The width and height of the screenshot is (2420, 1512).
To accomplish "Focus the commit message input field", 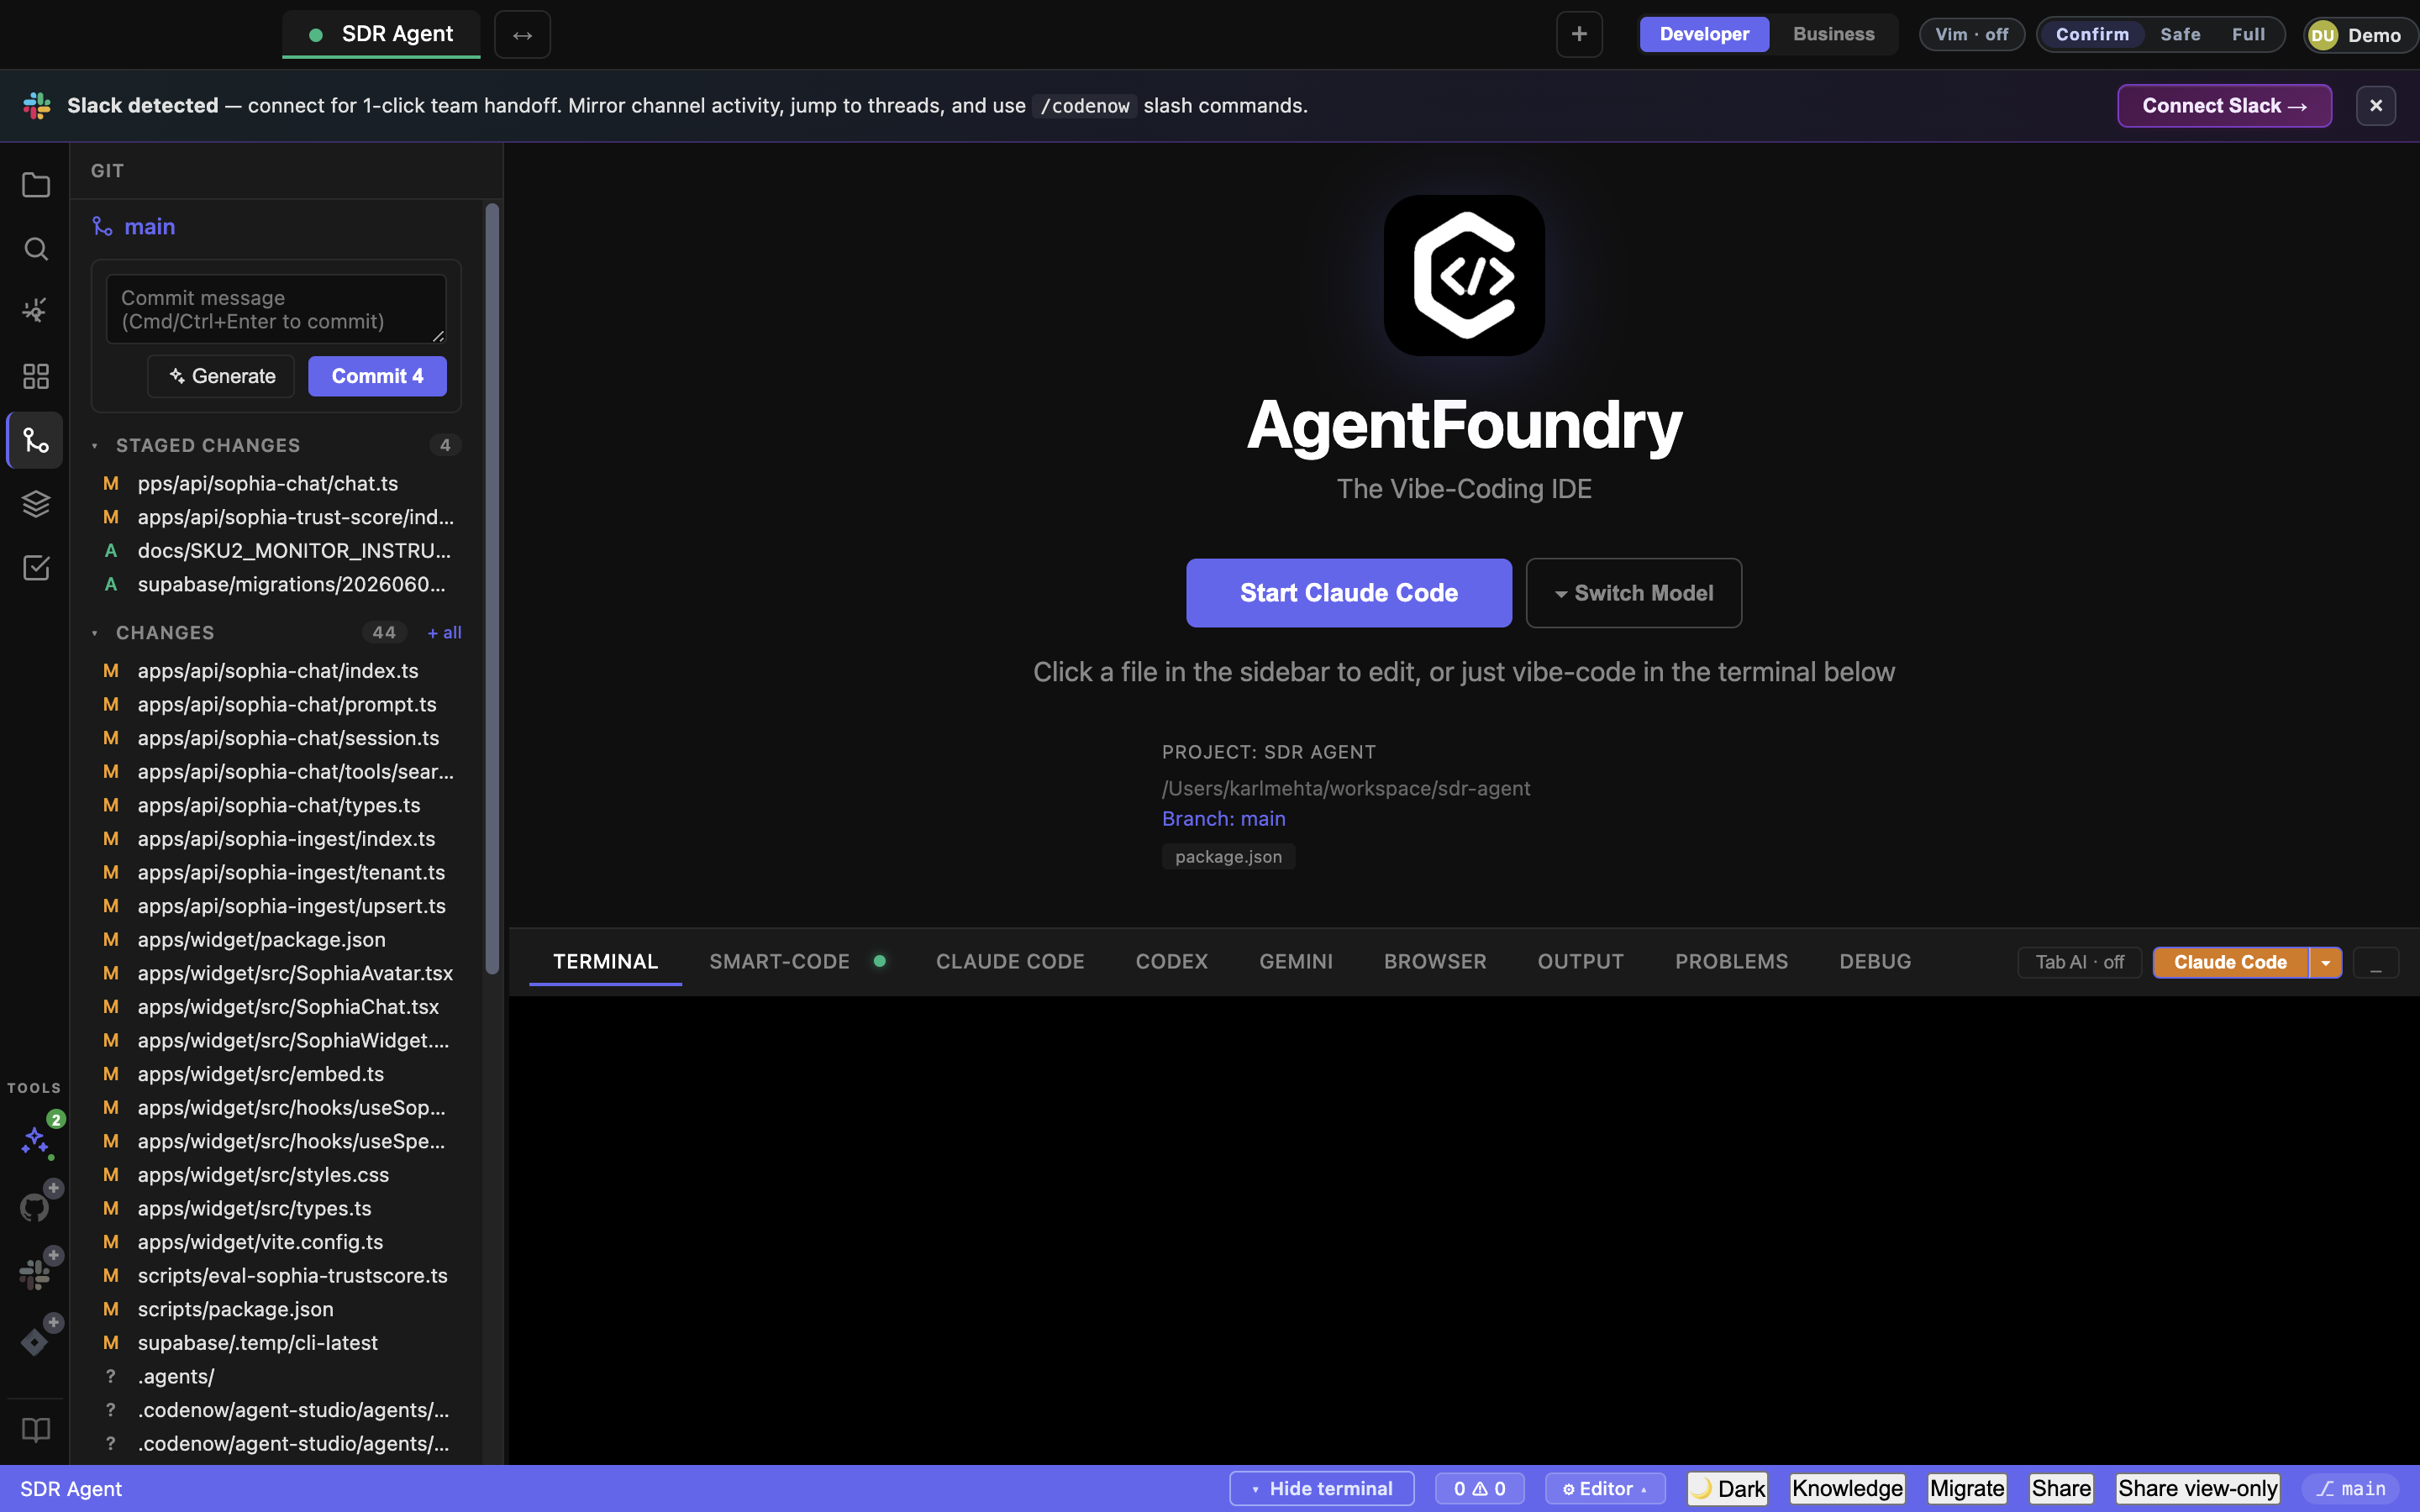I will pyautogui.click(x=276, y=310).
